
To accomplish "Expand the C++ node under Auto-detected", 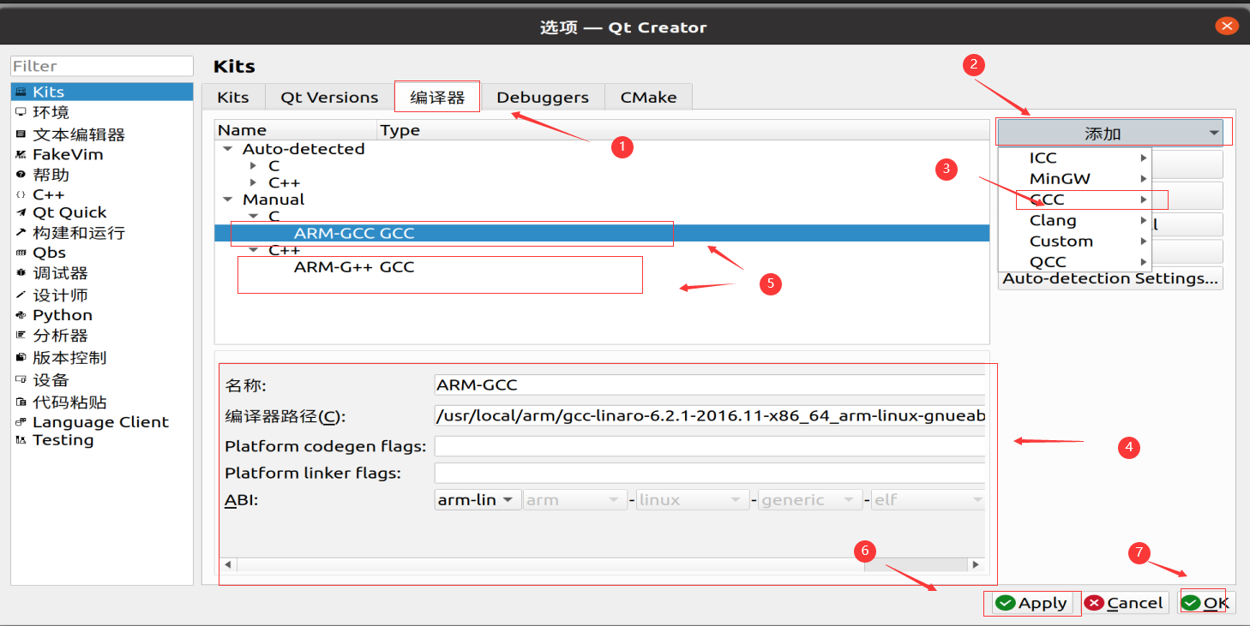I will coord(253,182).
